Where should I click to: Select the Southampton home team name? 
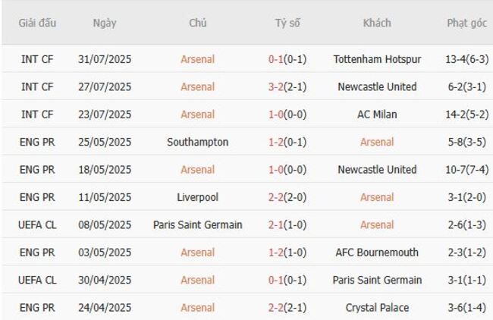click(197, 142)
